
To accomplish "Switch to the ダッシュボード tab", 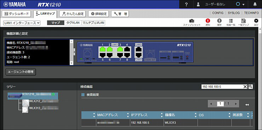I will point(16,14).
